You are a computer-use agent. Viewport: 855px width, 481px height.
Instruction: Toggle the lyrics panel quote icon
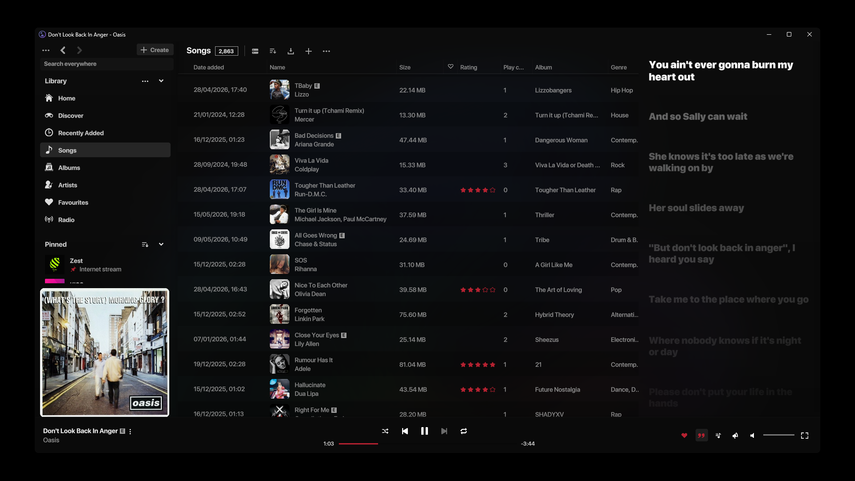tap(701, 436)
